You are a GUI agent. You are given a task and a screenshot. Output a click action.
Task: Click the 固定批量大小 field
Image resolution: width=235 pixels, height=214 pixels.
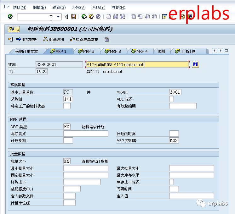pyautogui.click(x=86, y=175)
